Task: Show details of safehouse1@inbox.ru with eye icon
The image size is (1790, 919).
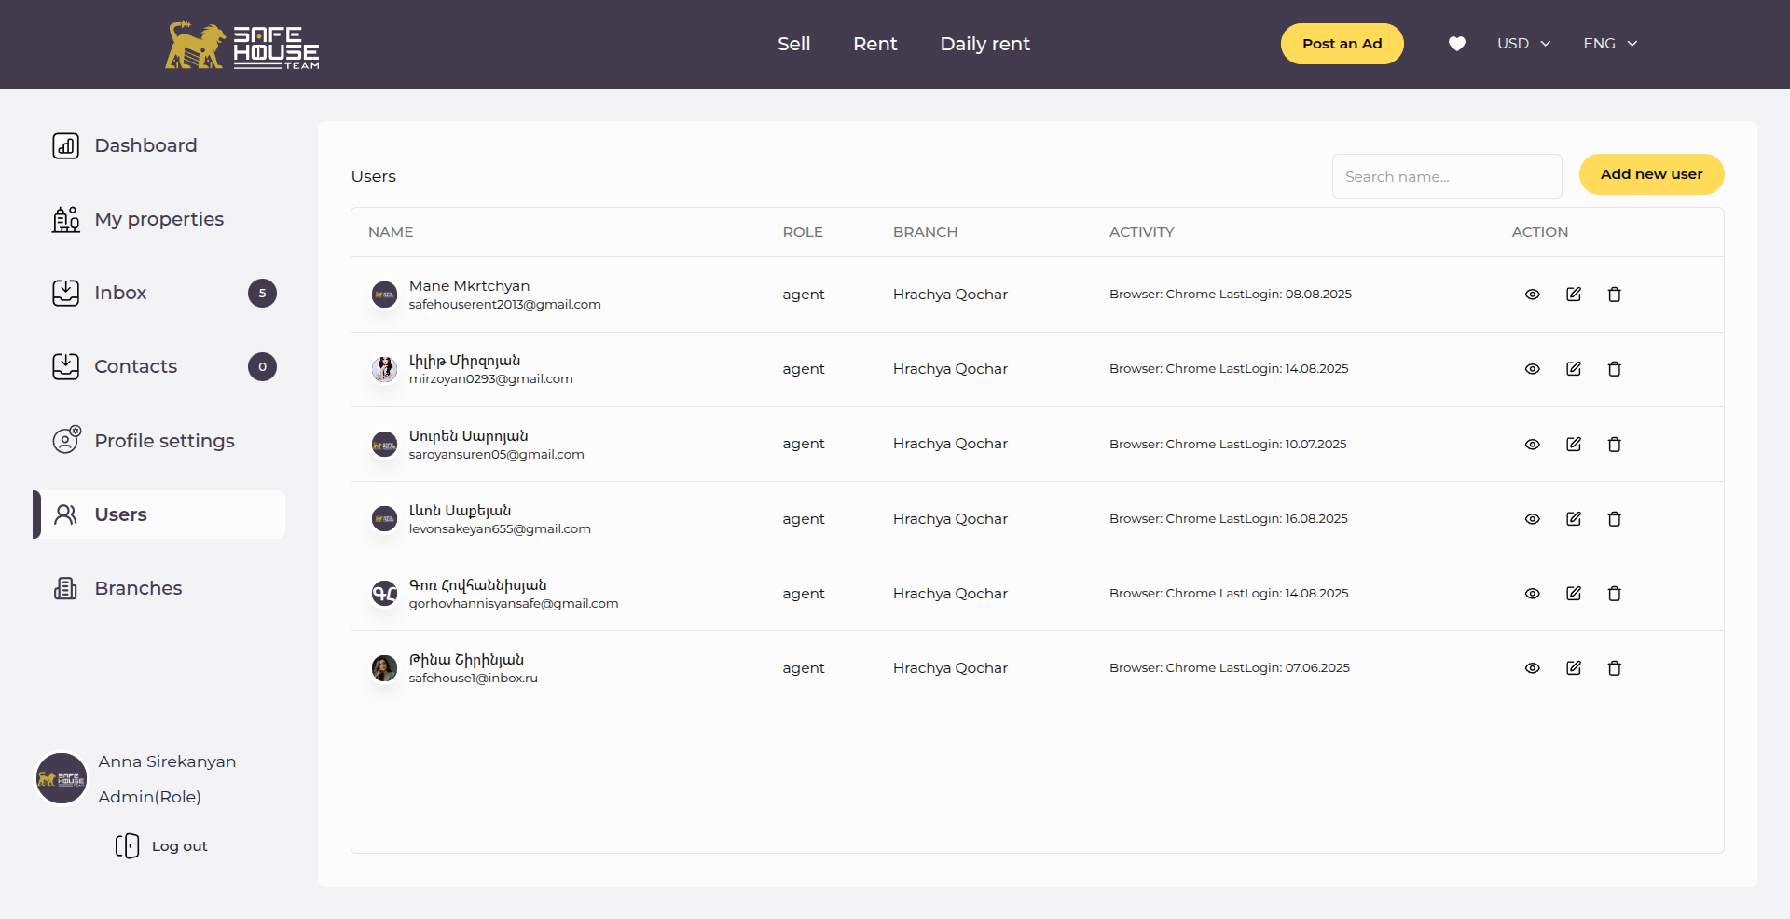Action: point(1532,668)
